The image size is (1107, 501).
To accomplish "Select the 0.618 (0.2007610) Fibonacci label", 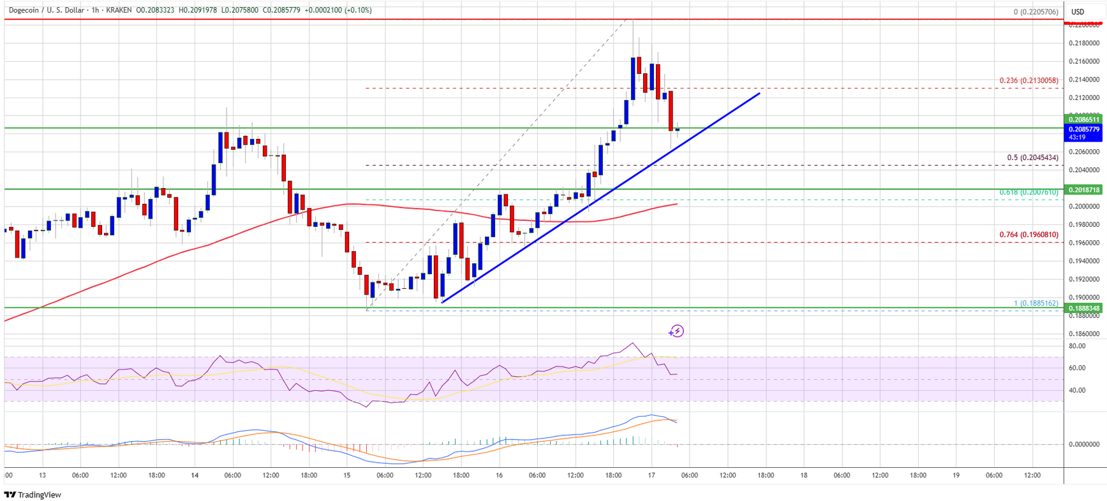I will (1029, 192).
